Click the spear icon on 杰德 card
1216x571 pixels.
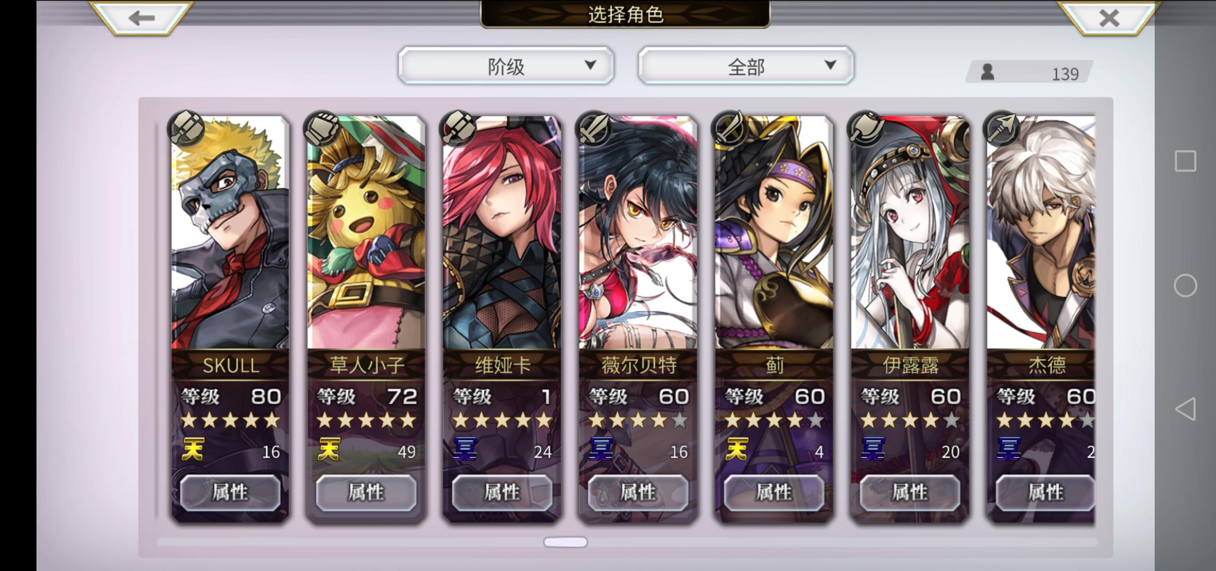click(1001, 129)
